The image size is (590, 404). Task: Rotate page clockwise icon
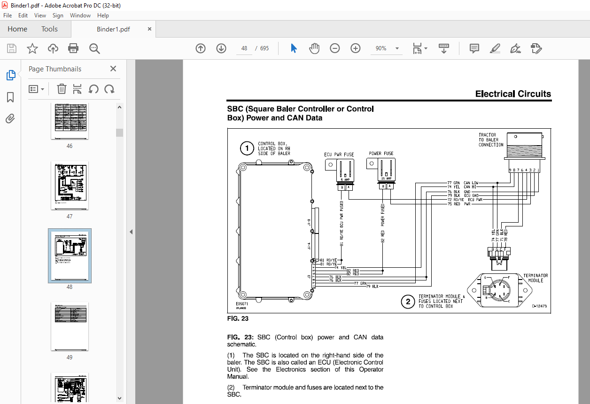click(x=109, y=89)
